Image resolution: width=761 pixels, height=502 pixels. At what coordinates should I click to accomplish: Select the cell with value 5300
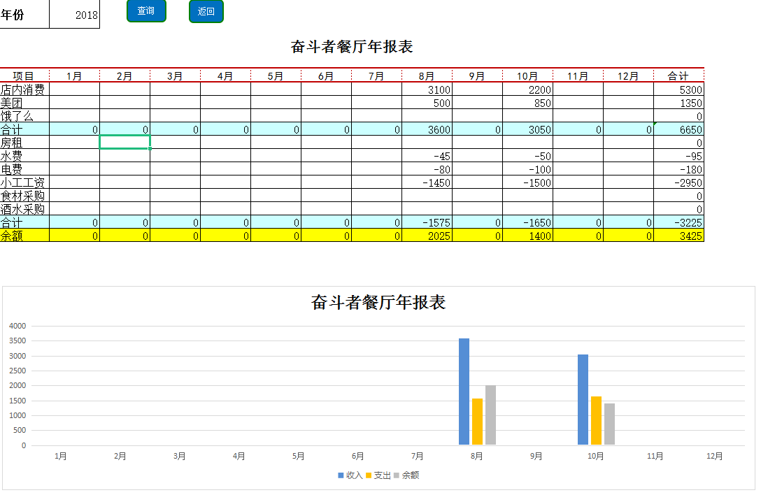pyautogui.click(x=678, y=89)
